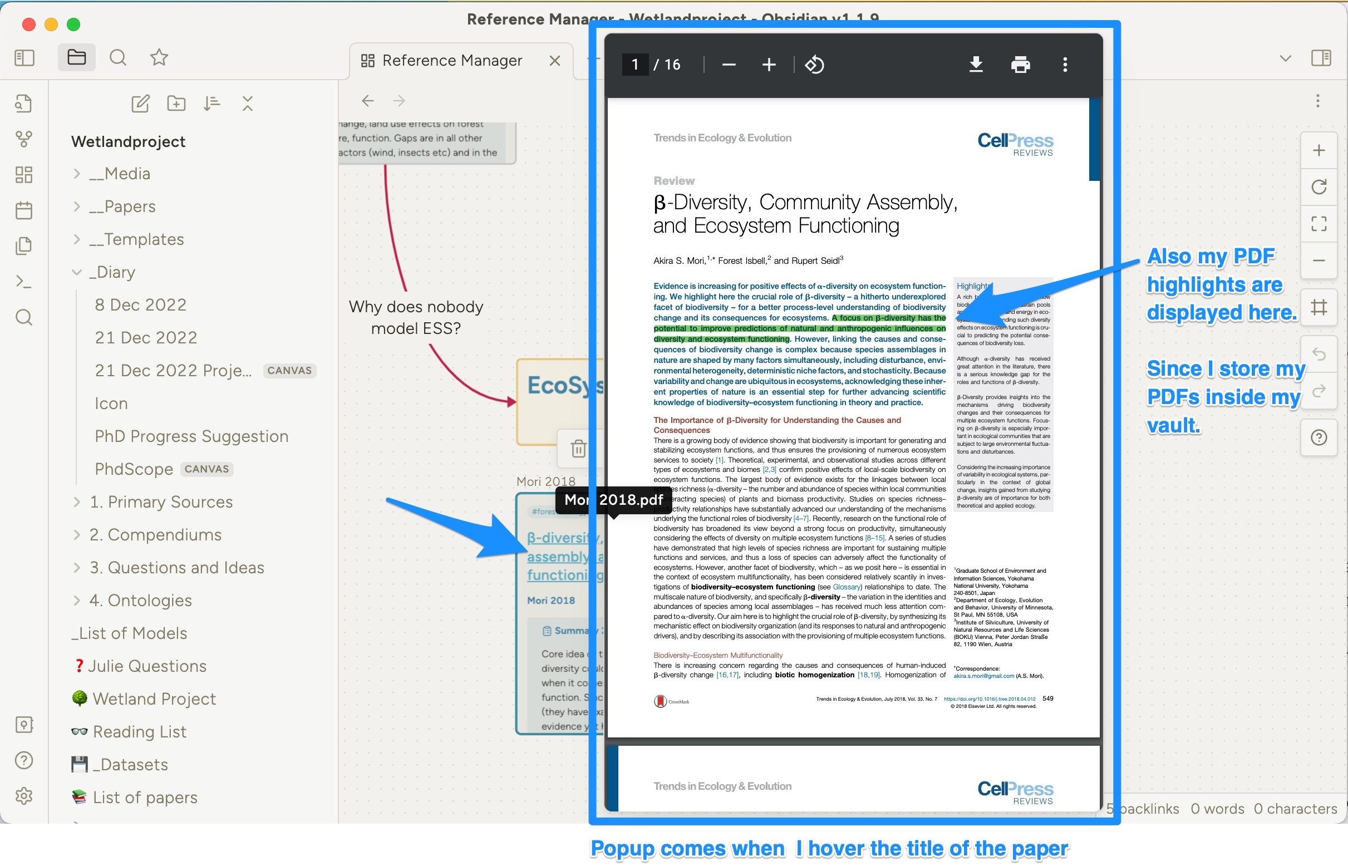1348x866 pixels.
Task: Open the canvas more options menu
Action: point(1317,101)
